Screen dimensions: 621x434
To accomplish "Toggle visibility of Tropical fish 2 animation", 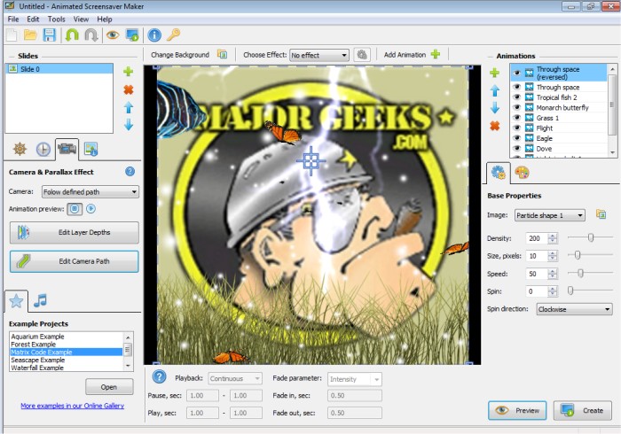I will 517,97.
